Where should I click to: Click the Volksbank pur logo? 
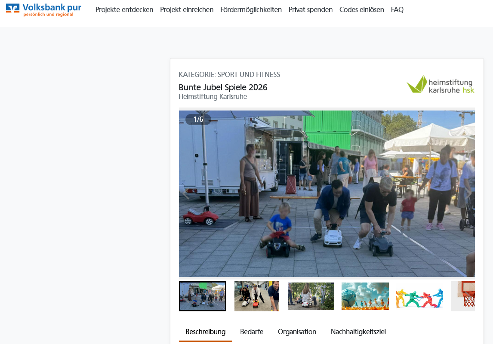pyautogui.click(x=43, y=10)
